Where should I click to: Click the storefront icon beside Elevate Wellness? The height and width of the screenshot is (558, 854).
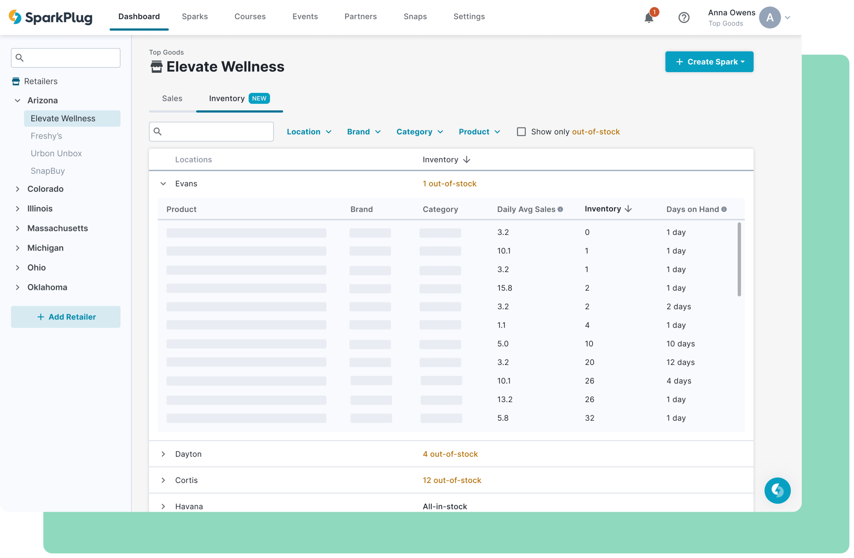(156, 66)
